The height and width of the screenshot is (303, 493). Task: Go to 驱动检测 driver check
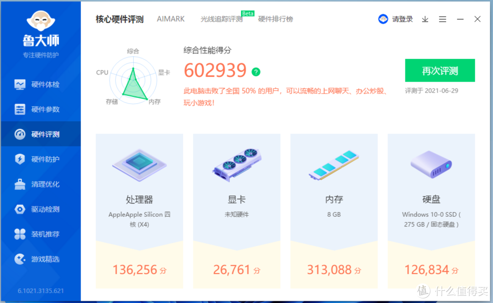tap(45, 209)
